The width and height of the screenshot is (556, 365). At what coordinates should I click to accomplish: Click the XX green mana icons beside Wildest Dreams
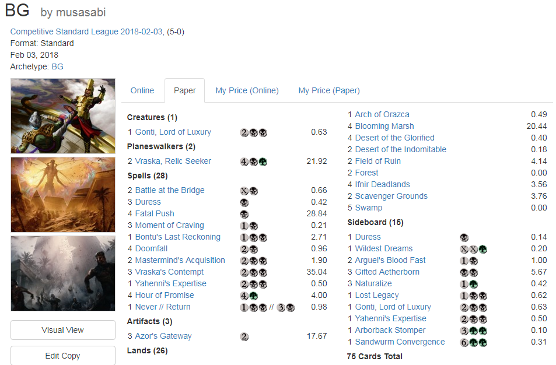tap(473, 249)
